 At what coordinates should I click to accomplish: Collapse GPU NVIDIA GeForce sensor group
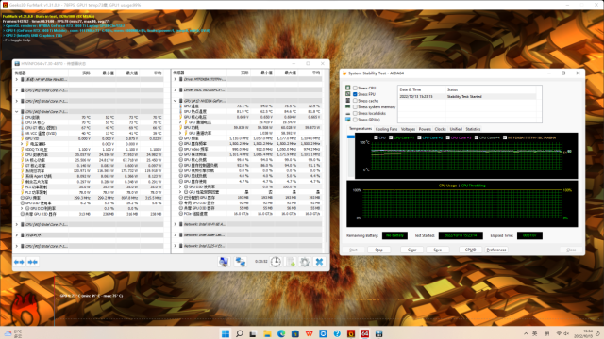coord(176,101)
